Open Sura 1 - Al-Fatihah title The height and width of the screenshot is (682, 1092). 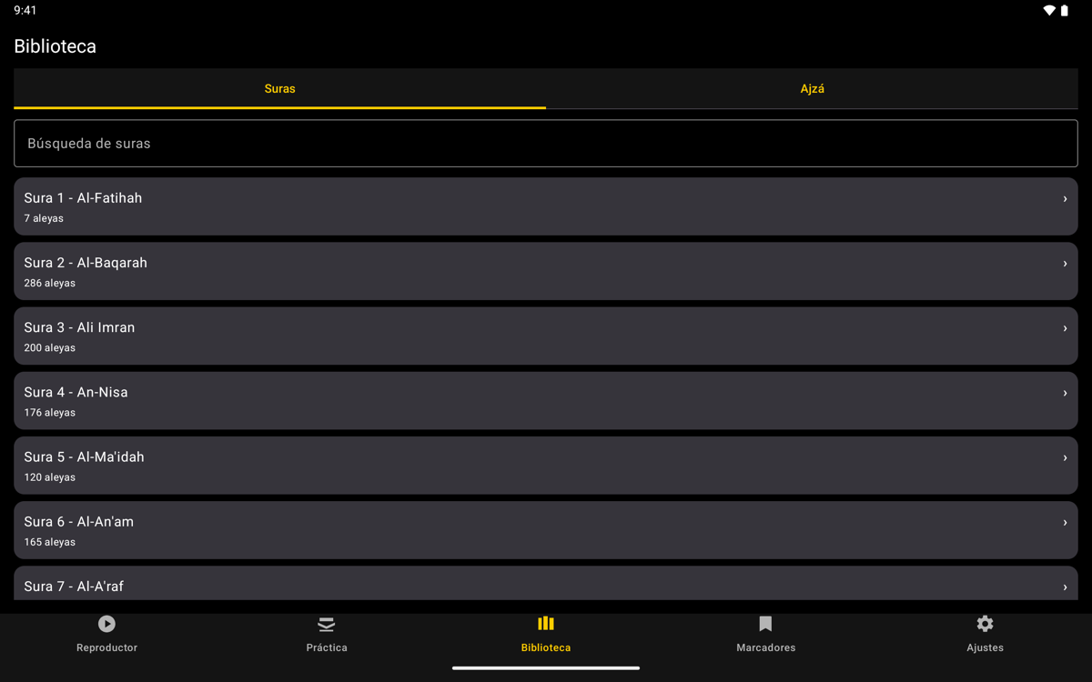(x=83, y=198)
